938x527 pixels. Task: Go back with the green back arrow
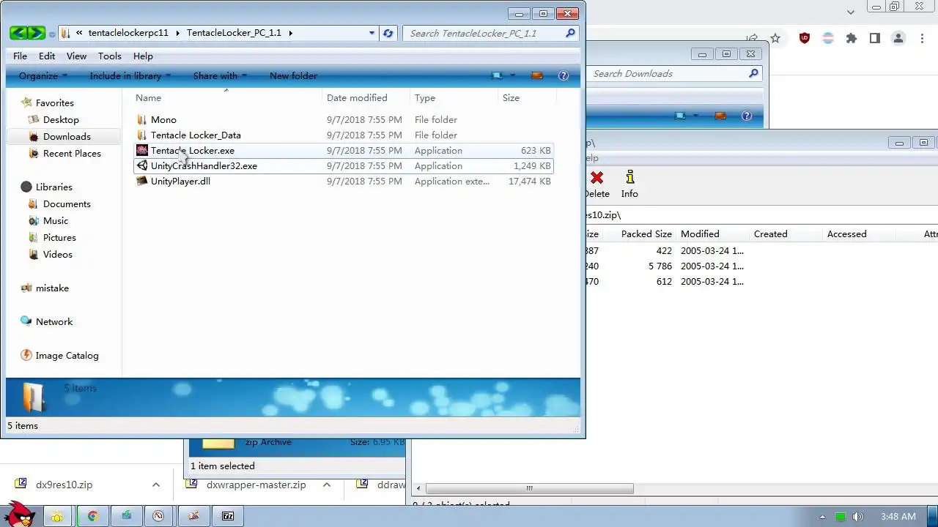(18, 33)
